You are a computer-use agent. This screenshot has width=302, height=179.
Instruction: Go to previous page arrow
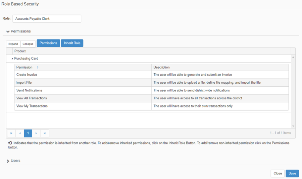pyautogui.click(x=20, y=133)
